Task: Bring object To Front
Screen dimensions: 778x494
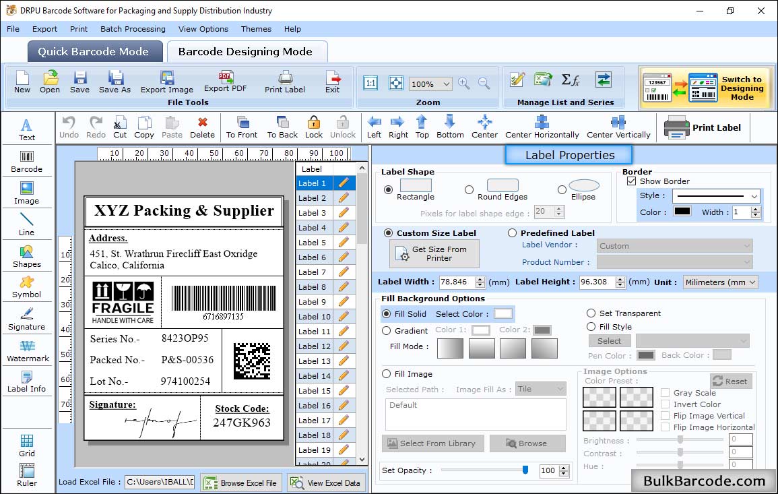Action: tap(242, 127)
